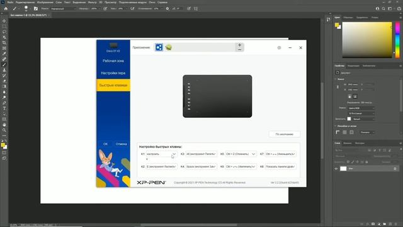This screenshot has width=403, height=227.
Task: Select the Blur tool
Action: 4,92
